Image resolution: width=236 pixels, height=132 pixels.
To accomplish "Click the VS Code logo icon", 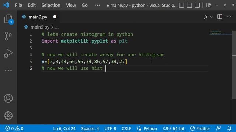I will click(6, 5).
